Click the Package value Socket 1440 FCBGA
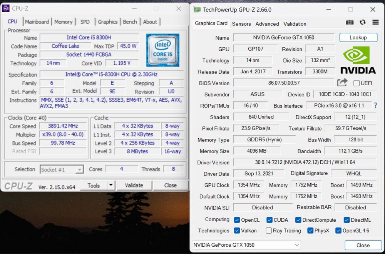385x254 pixels. pos(89,55)
